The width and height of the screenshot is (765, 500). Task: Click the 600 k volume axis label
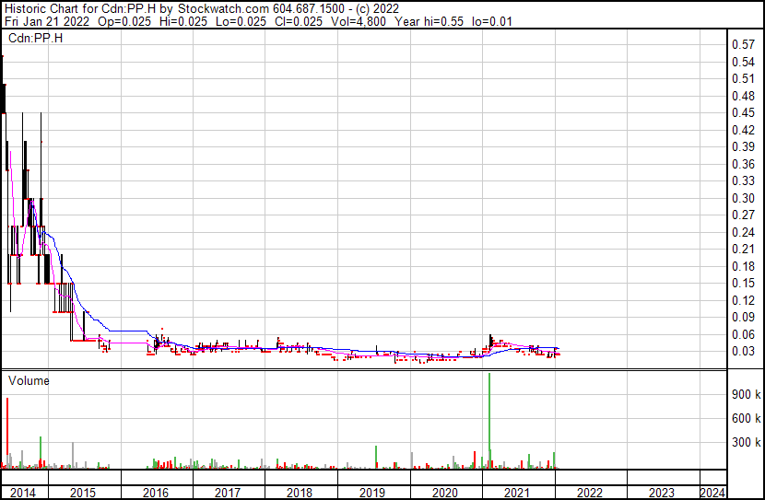point(746,418)
